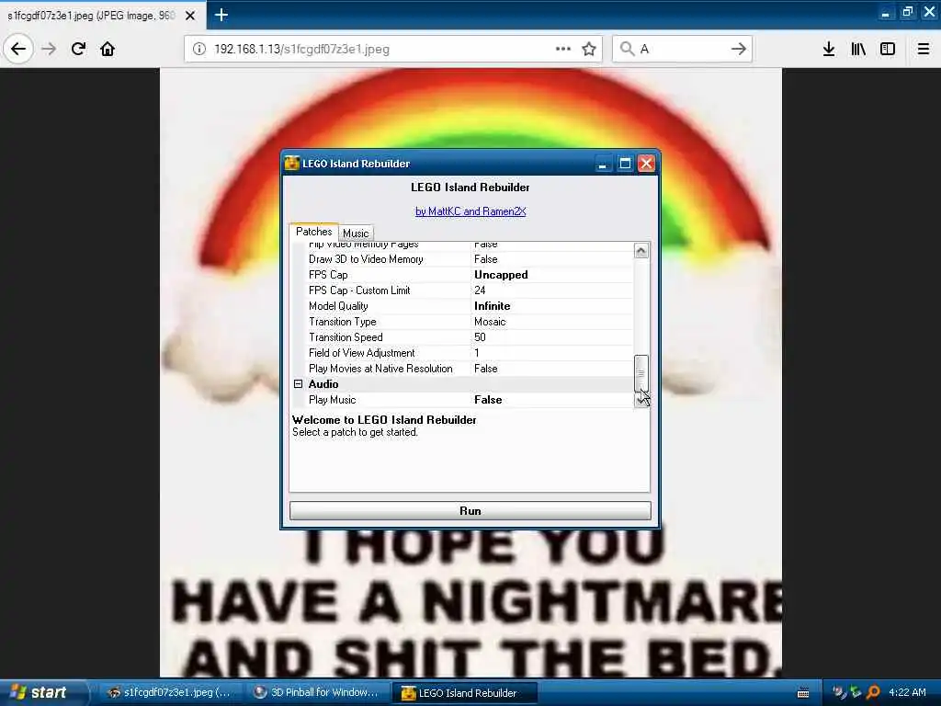Select Play Movies at Native Resolution row
Screen dimensions: 941x706
(x=462, y=369)
